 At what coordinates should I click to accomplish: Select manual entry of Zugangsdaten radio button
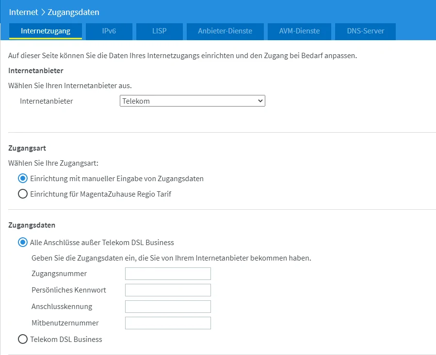23,178
